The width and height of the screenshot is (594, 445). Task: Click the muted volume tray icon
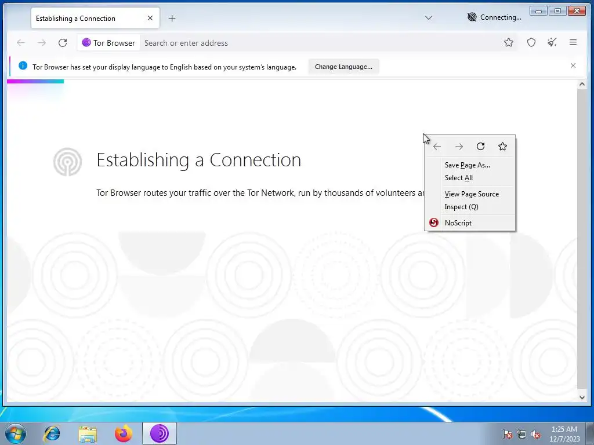click(535, 434)
